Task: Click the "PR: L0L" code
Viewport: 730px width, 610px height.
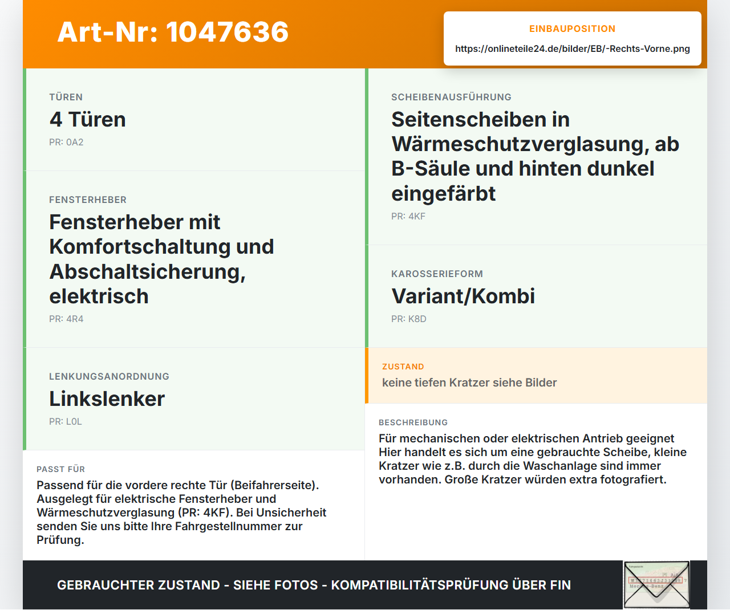Action: point(66,421)
